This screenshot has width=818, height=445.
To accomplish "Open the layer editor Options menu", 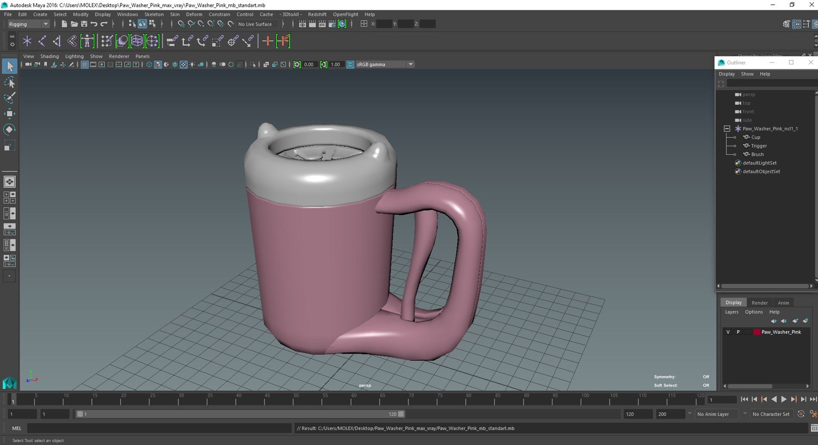I will pos(754,312).
